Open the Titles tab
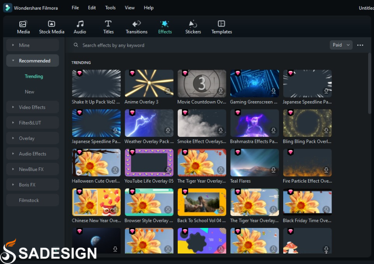 (108, 27)
